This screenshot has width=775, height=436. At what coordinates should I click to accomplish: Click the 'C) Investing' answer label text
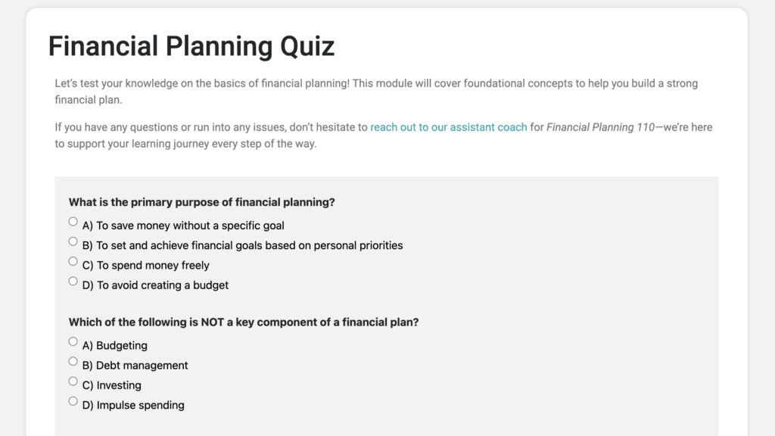coord(112,385)
